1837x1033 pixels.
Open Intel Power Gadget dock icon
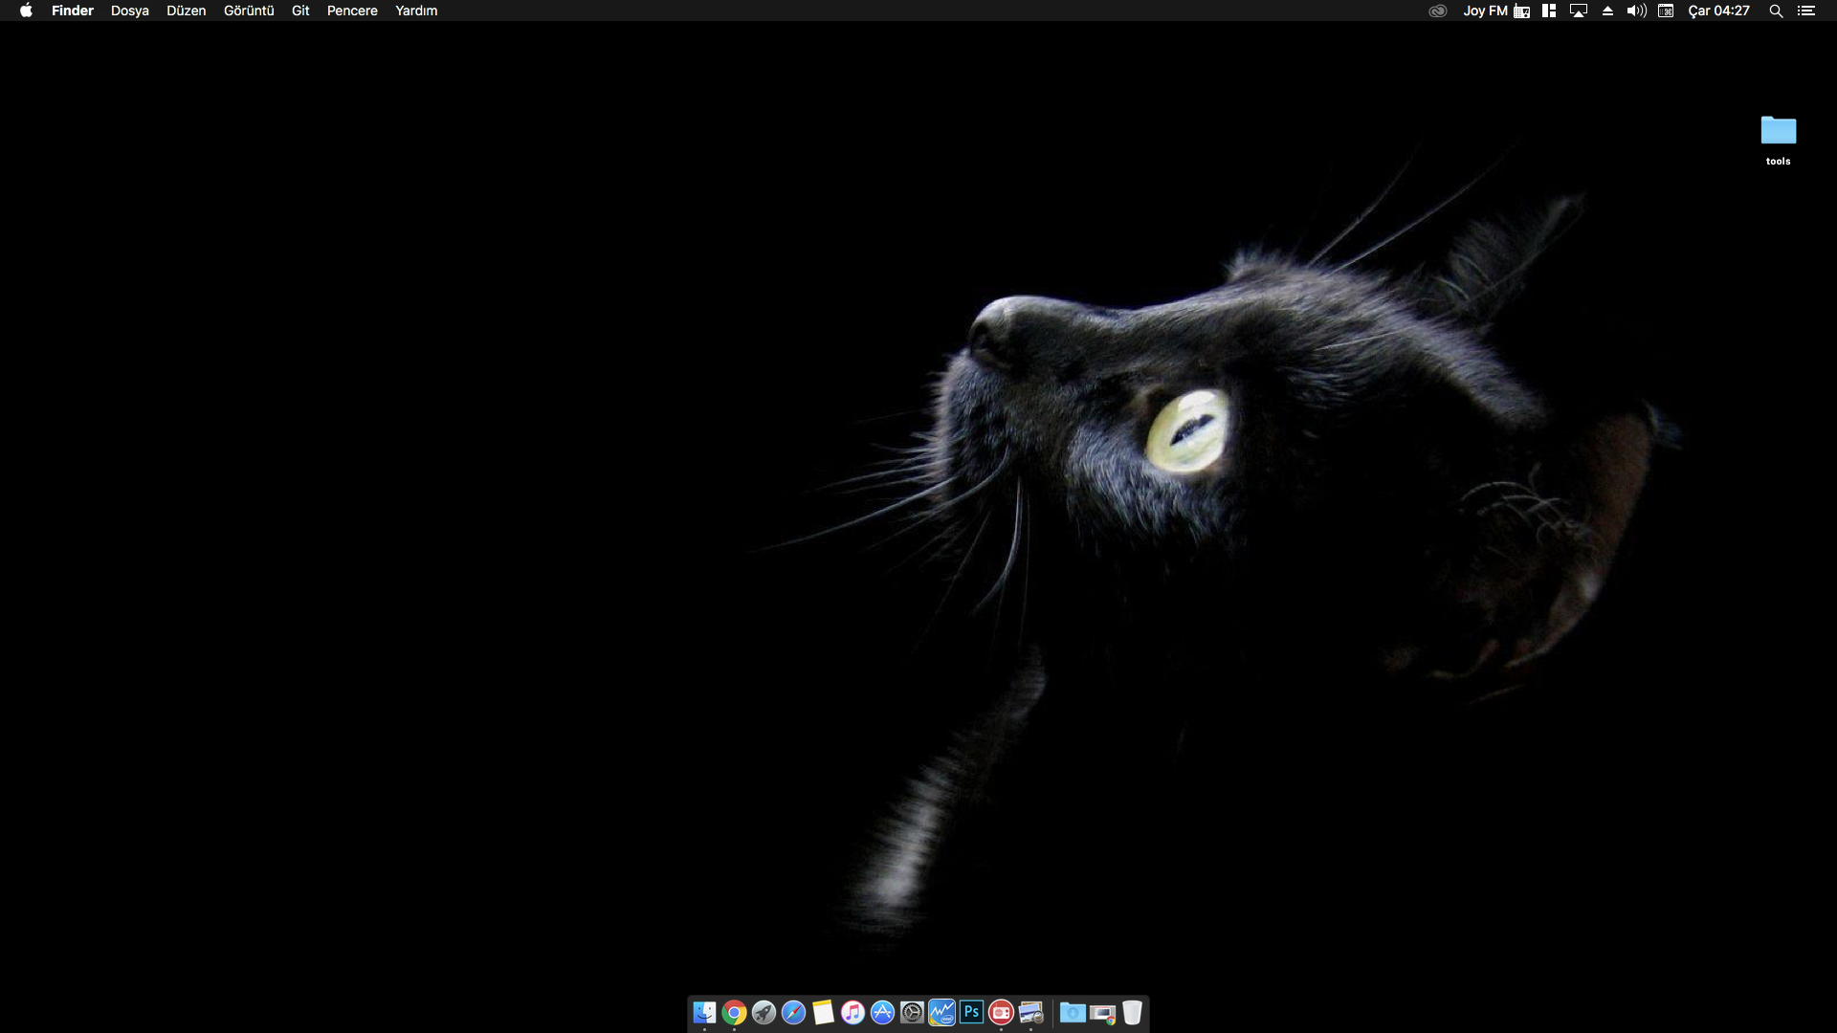click(941, 1012)
